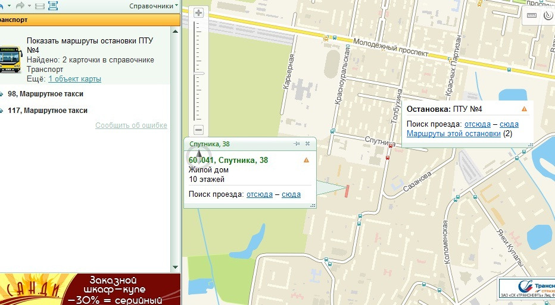
Task: Click Красных Партизан street label
Action: pyautogui.click(x=454, y=65)
